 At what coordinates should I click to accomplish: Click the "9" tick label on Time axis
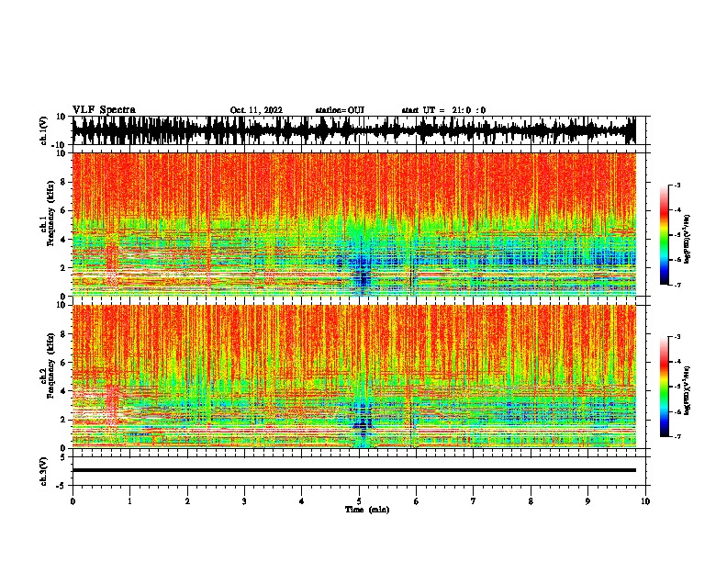pyautogui.click(x=587, y=501)
